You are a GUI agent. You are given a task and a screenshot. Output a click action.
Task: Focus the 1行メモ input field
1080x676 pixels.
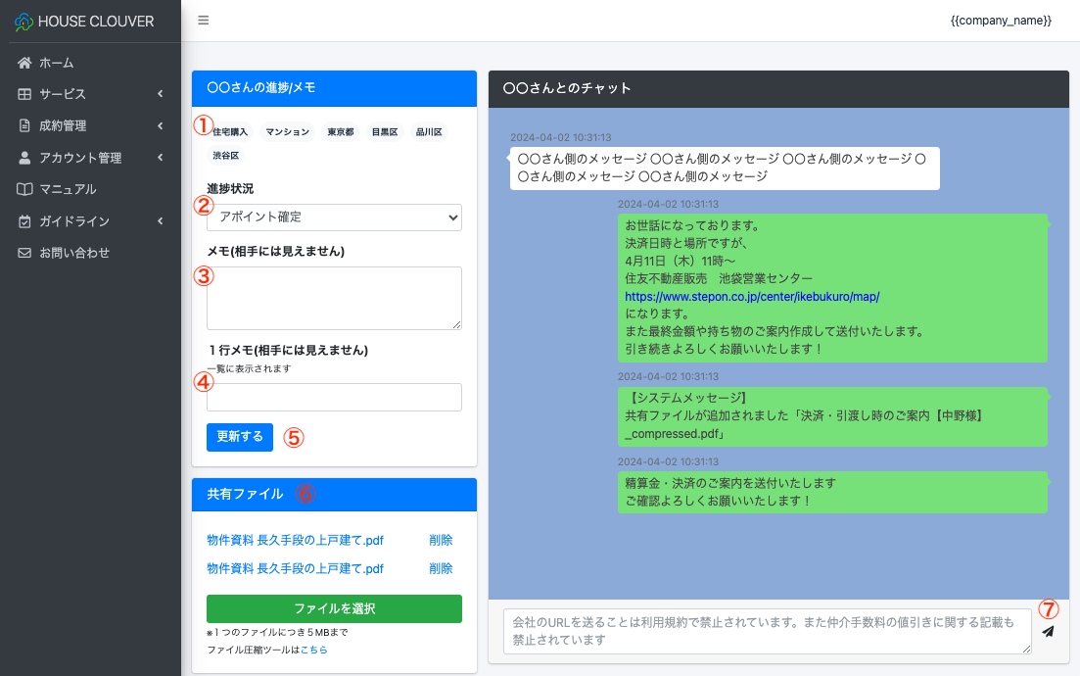334,397
